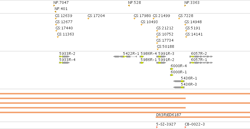
Task: Click the 5933R-2 gene model glyph
Action: pos(64,57)
